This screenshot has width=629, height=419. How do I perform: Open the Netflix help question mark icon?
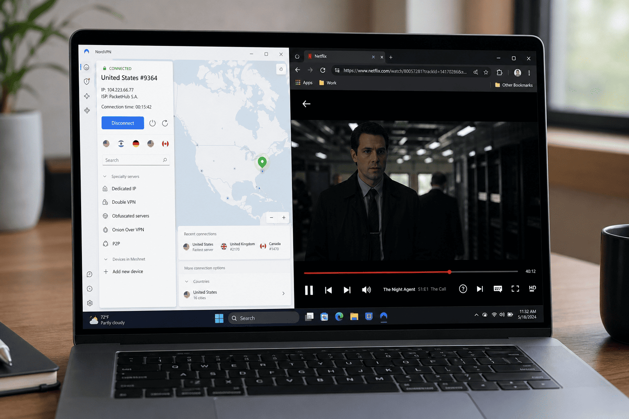(463, 289)
